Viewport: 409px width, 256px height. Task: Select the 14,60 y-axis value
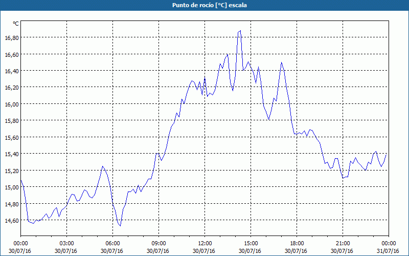[x=12, y=221]
